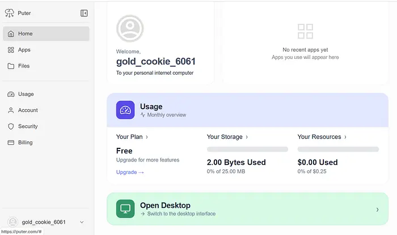The height and width of the screenshot is (235, 397).
Task: Click the Usage heading in the purple banner
Action: click(151, 106)
